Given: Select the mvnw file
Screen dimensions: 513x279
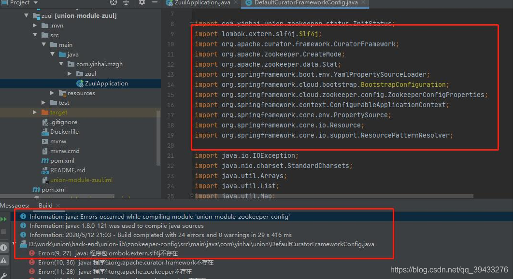Looking at the screenshot, I should pyautogui.click(x=58, y=141).
